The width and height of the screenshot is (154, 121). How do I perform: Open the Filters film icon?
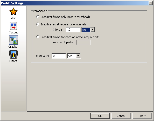click(13, 54)
